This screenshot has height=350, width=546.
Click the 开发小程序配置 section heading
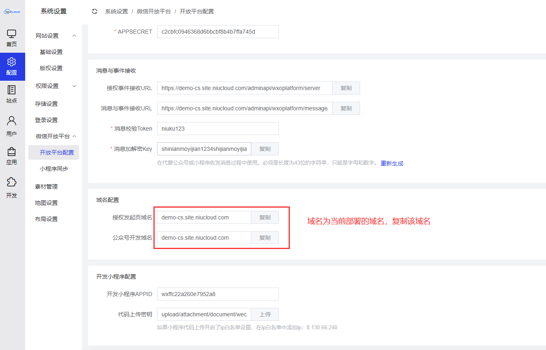pyautogui.click(x=116, y=277)
